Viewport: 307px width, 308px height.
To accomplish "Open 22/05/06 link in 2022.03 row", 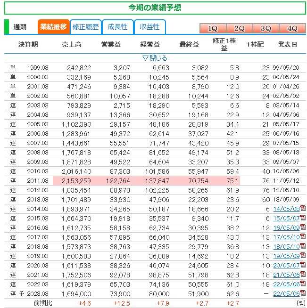I will pyautogui.click(x=286, y=284).
